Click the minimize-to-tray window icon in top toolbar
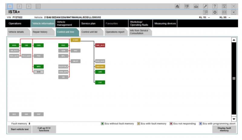242x140 pixels. (x=224, y=6)
